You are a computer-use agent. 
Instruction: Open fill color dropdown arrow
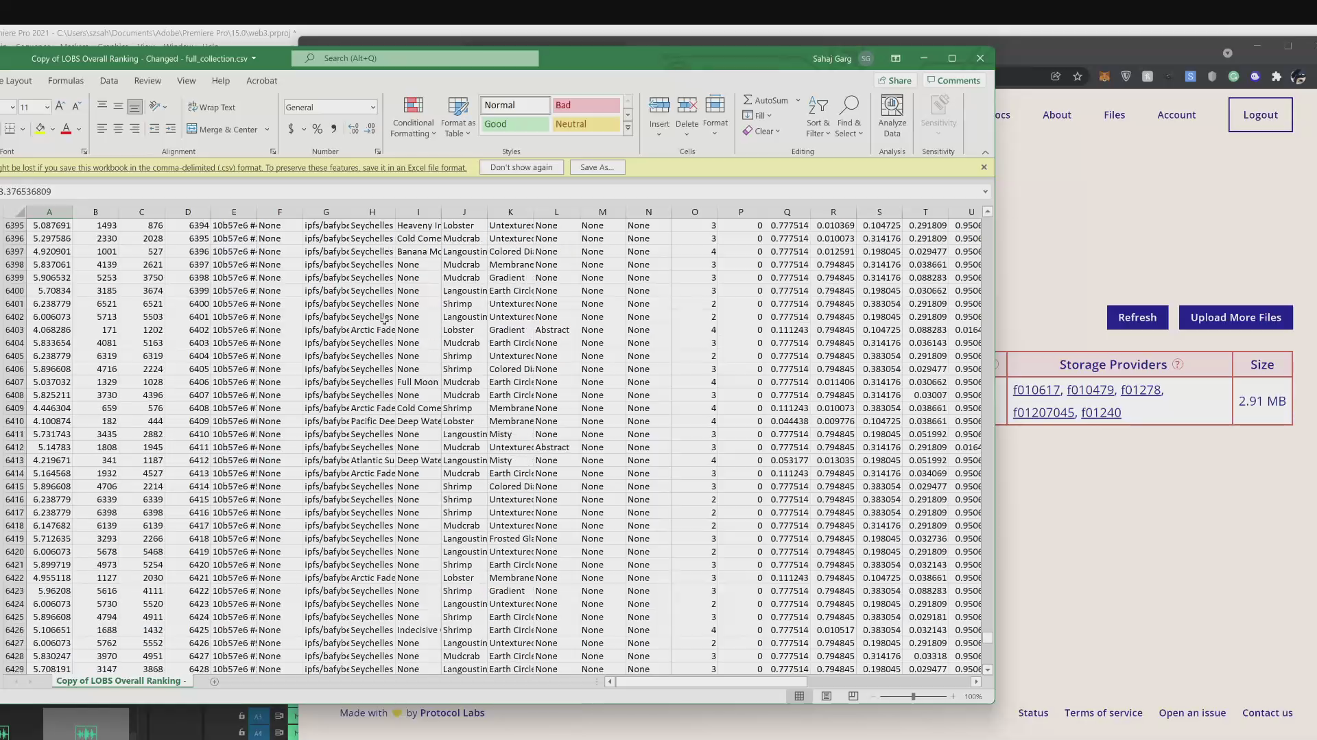pyautogui.click(x=52, y=129)
